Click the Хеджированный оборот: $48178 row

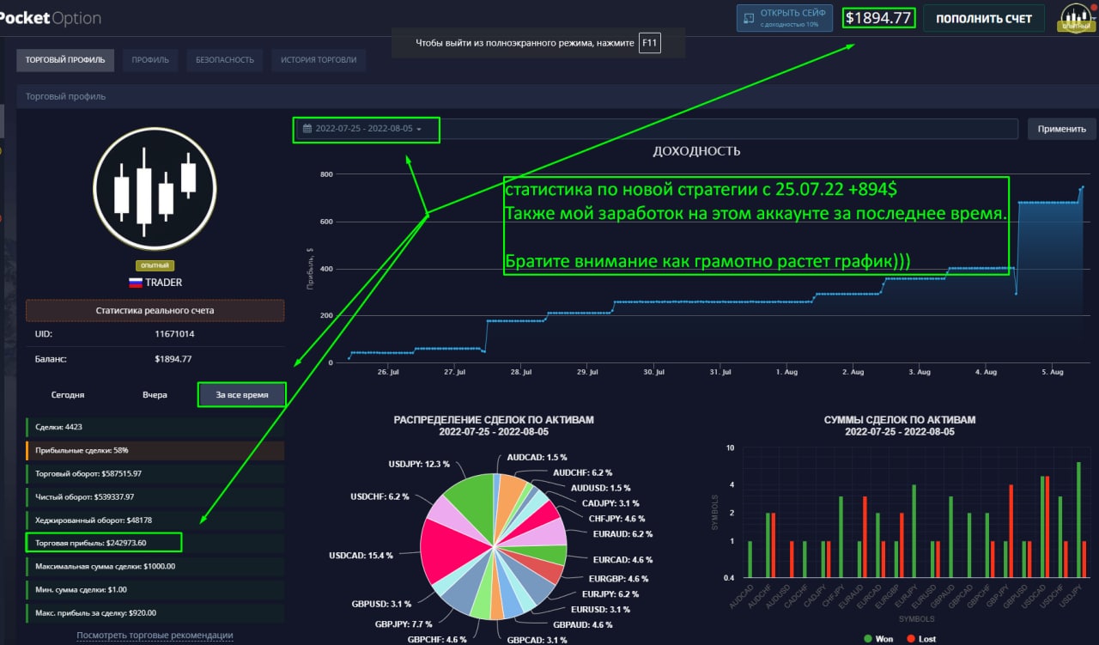click(155, 520)
